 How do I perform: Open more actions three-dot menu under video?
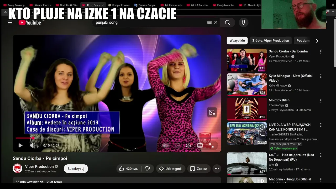coord(217,169)
